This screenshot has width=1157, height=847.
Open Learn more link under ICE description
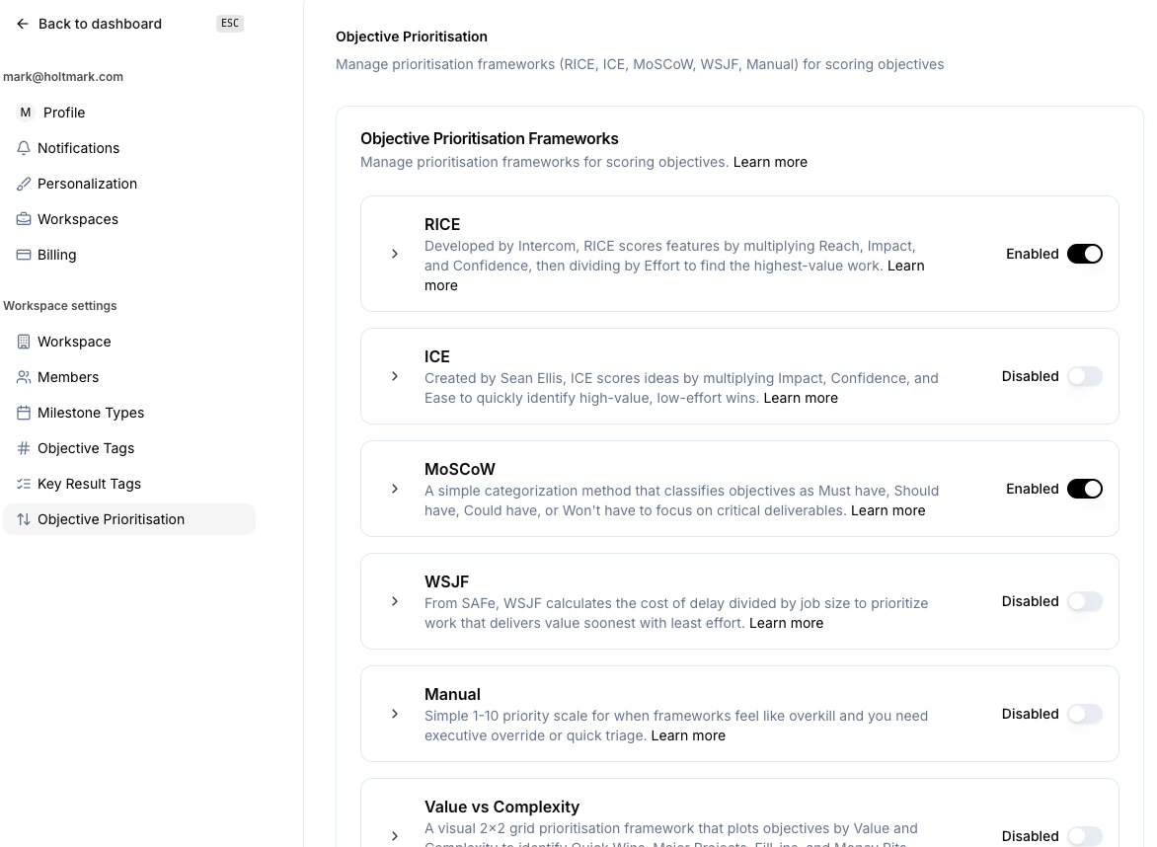[801, 398]
